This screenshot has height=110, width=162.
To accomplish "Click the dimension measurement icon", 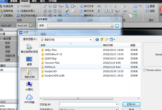I will click(99, 6).
